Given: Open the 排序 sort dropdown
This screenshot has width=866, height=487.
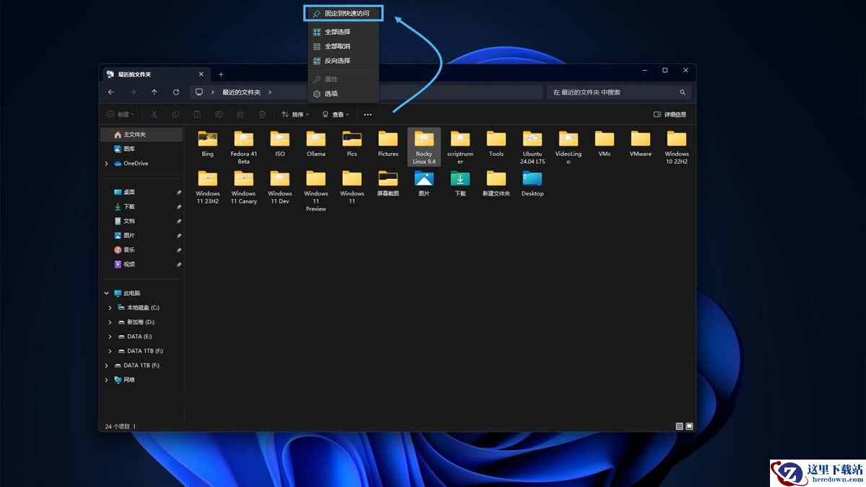Looking at the screenshot, I should 295,114.
